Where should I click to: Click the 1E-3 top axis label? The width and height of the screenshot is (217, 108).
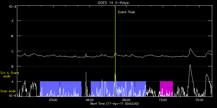[12, 6]
